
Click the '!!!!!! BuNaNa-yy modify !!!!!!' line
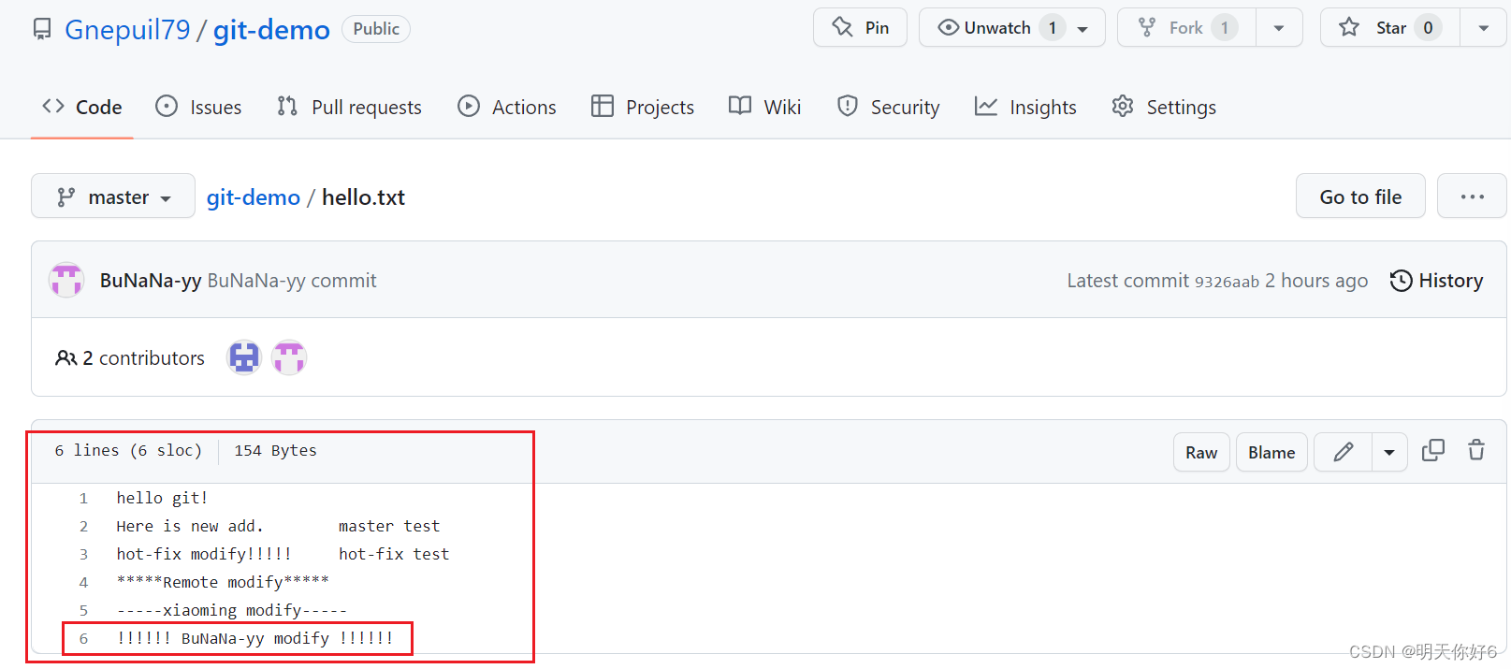[x=254, y=638]
